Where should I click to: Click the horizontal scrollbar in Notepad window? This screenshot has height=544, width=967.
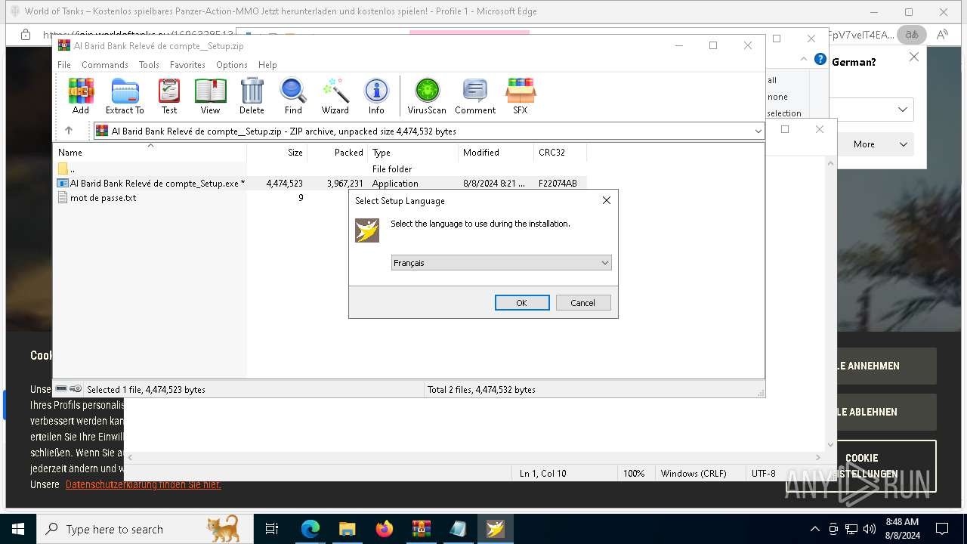click(473, 458)
